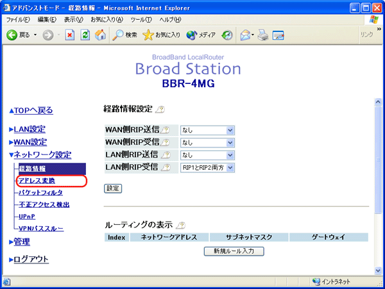Click the ネットワークアドレス column header
The height and width of the screenshot is (289, 385).
[x=169, y=237]
